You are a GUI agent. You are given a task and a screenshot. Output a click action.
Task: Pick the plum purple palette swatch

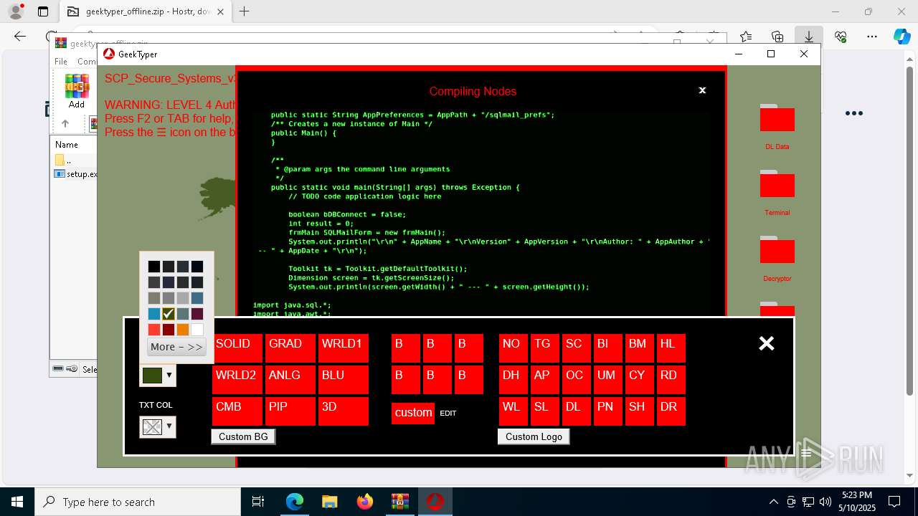click(x=197, y=314)
